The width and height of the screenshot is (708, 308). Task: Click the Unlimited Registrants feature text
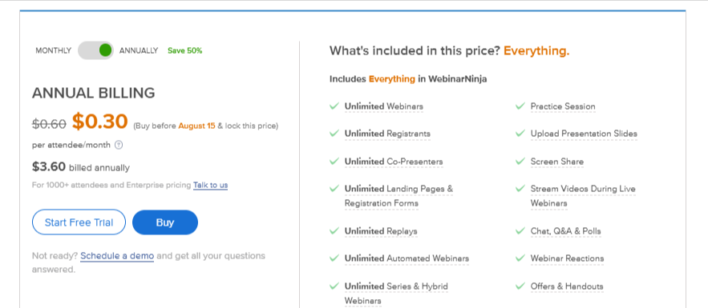pos(387,134)
